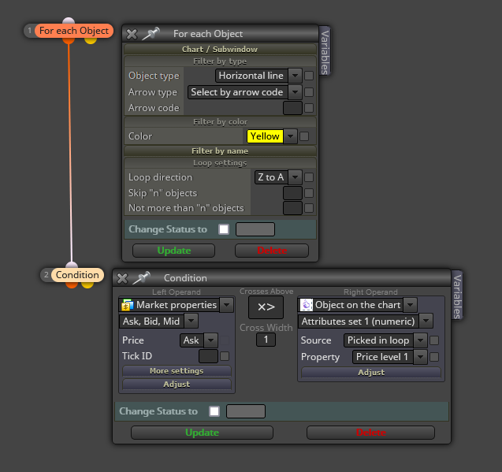Pin the For each Object panel

151,34
